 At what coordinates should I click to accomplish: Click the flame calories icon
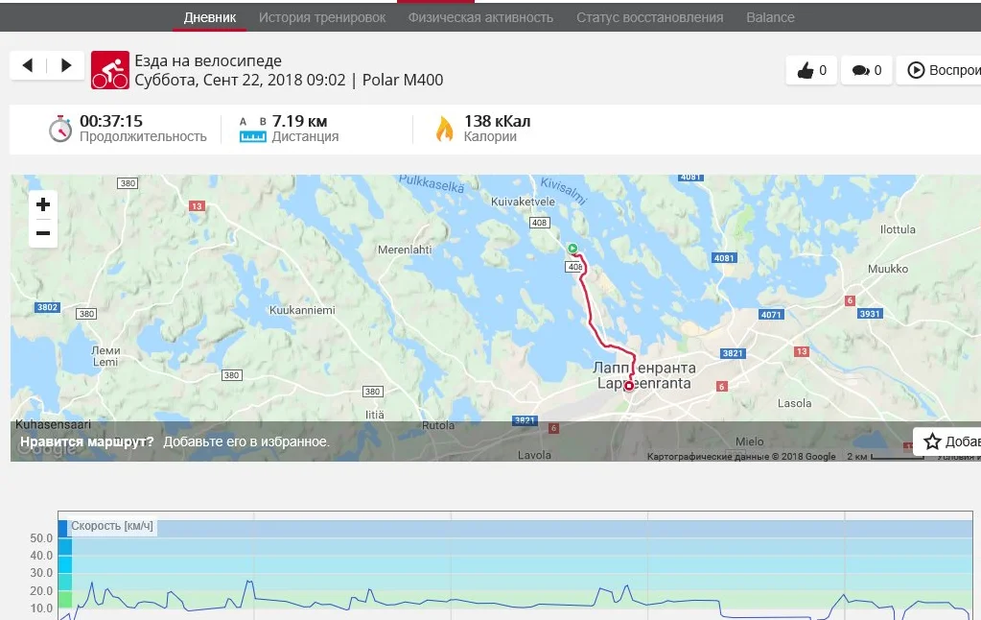444,129
